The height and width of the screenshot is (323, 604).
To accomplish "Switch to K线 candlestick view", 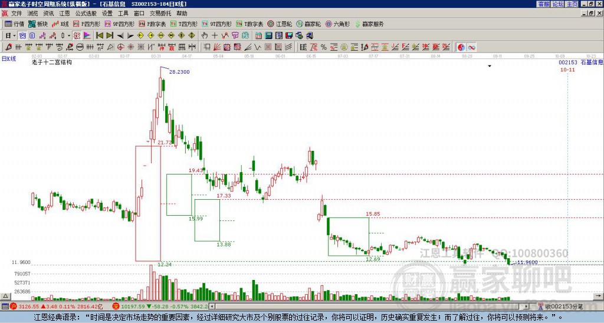I will pyautogui.click(x=60, y=24).
